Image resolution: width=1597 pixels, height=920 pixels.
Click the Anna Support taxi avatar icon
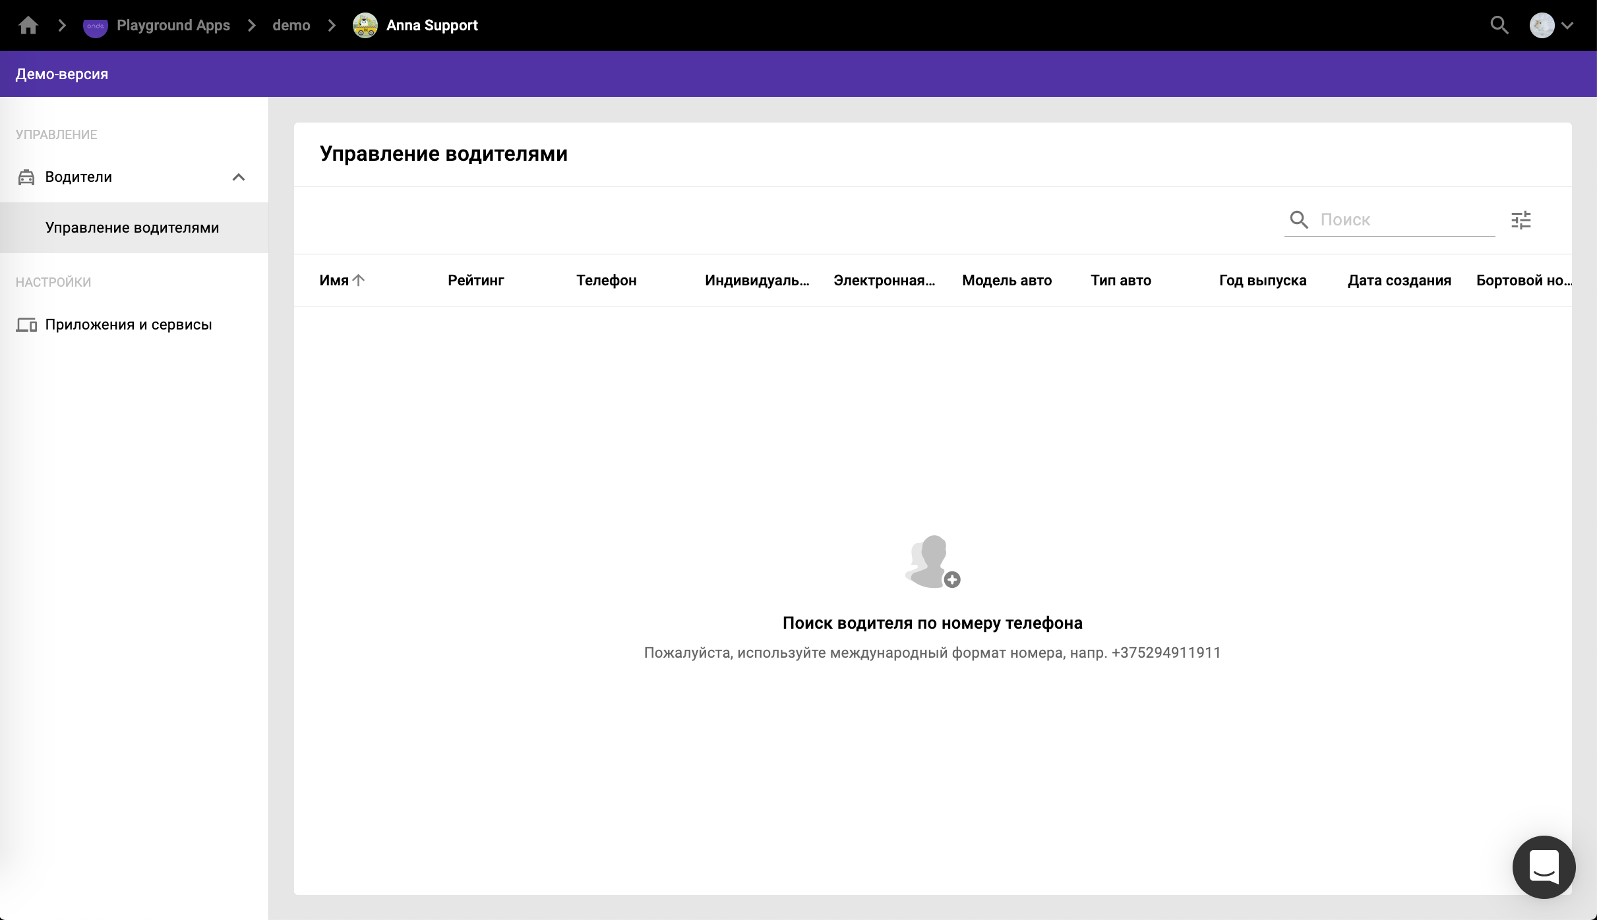[365, 25]
